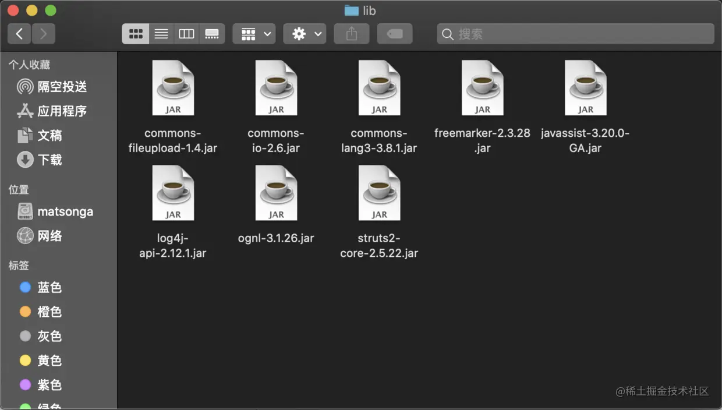The height and width of the screenshot is (410, 722).
Task: Open the group-by arrangement dropdown
Action: [254, 34]
